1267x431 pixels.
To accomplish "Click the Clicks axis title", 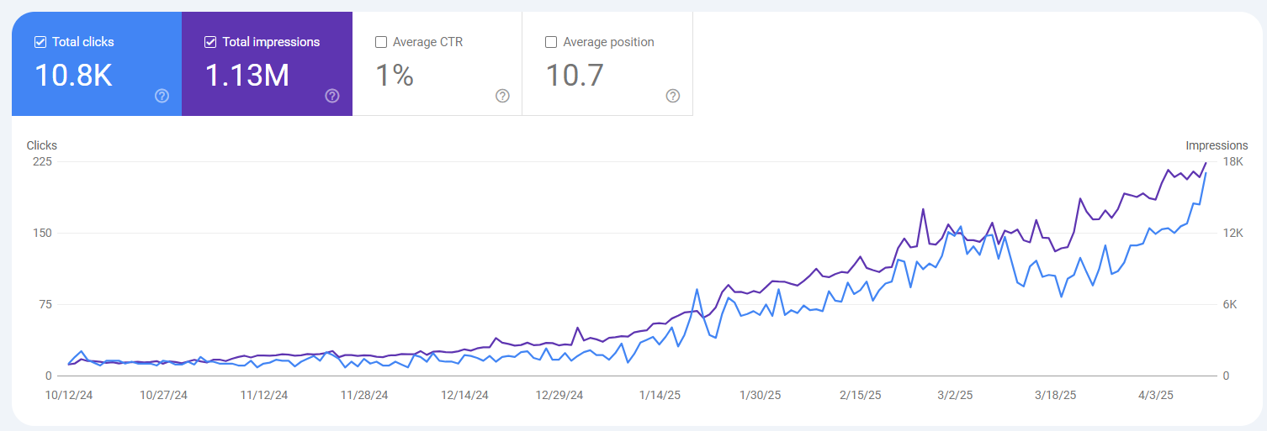I will tap(42, 145).
